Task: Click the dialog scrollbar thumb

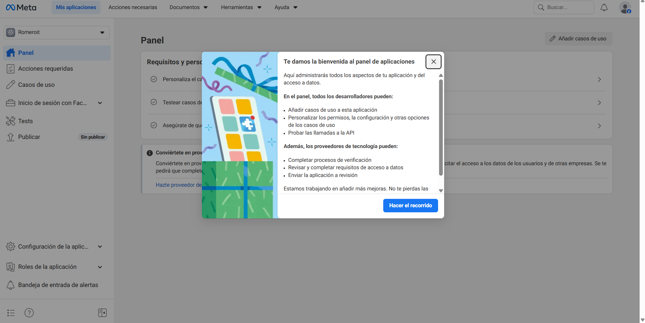Action: click(441, 127)
